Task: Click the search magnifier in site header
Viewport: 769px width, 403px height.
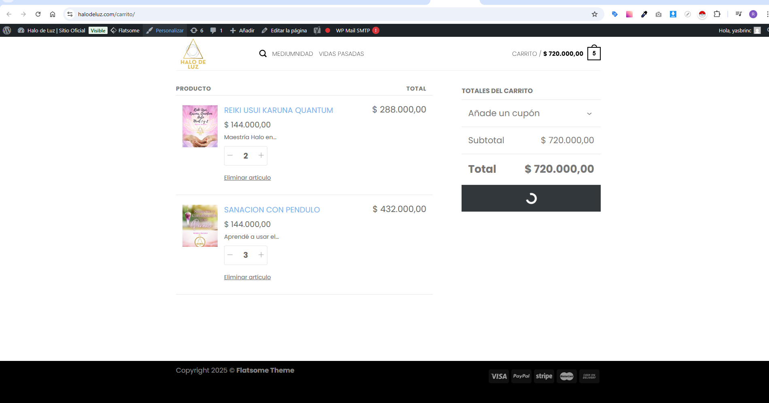Action: pyautogui.click(x=263, y=53)
